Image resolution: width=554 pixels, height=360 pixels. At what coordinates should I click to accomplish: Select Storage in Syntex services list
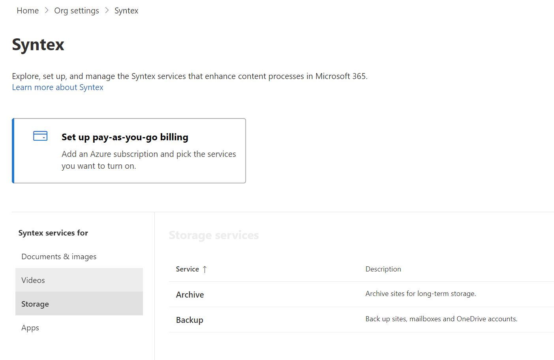pyautogui.click(x=79, y=304)
